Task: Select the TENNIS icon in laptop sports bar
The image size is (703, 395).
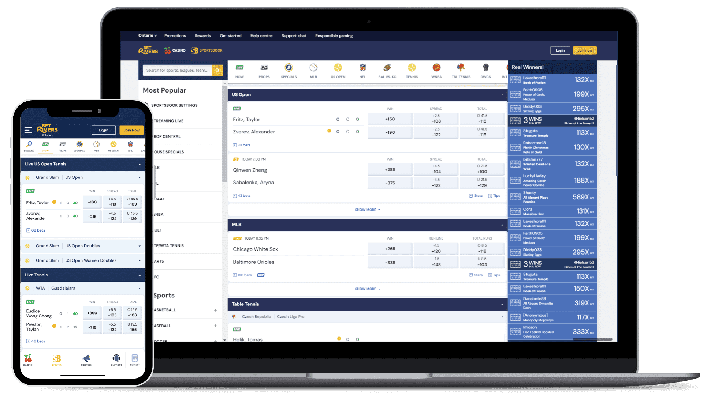Action: click(412, 71)
